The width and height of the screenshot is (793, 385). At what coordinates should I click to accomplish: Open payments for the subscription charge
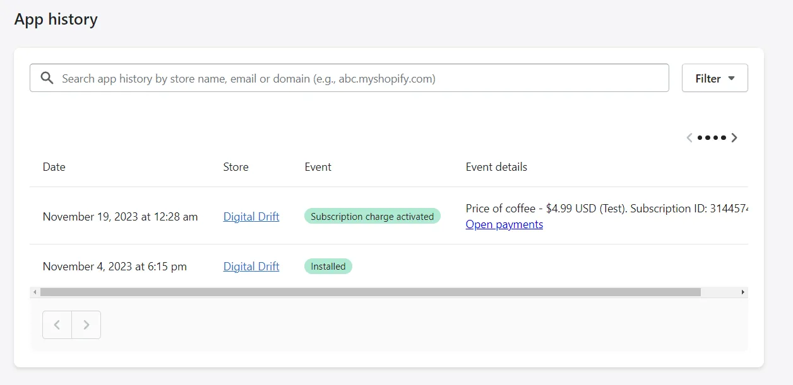click(x=504, y=224)
